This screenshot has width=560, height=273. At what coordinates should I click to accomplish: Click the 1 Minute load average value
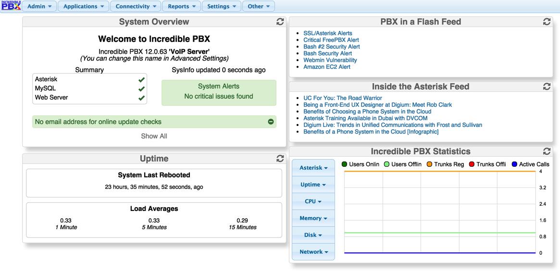[66, 221]
